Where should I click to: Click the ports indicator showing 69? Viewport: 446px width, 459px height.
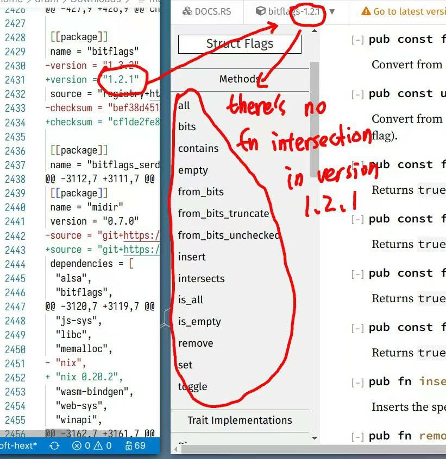(x=135, y=446)
